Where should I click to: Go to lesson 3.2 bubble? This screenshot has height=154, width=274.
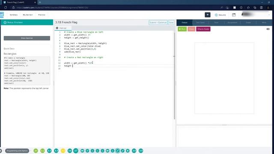click(43, 151)
